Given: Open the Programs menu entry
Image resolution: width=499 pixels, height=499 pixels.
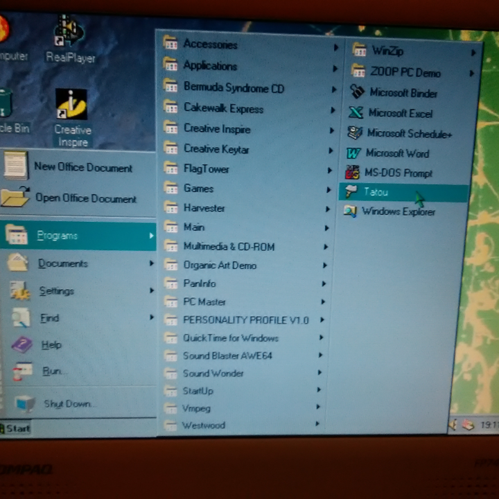Looking at the screenshot, I should [x=78, y=236].
